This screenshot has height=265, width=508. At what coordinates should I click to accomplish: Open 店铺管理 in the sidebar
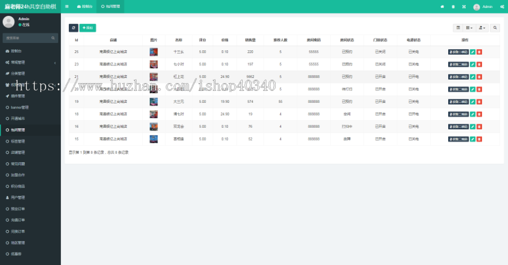[x=30, y=153]
